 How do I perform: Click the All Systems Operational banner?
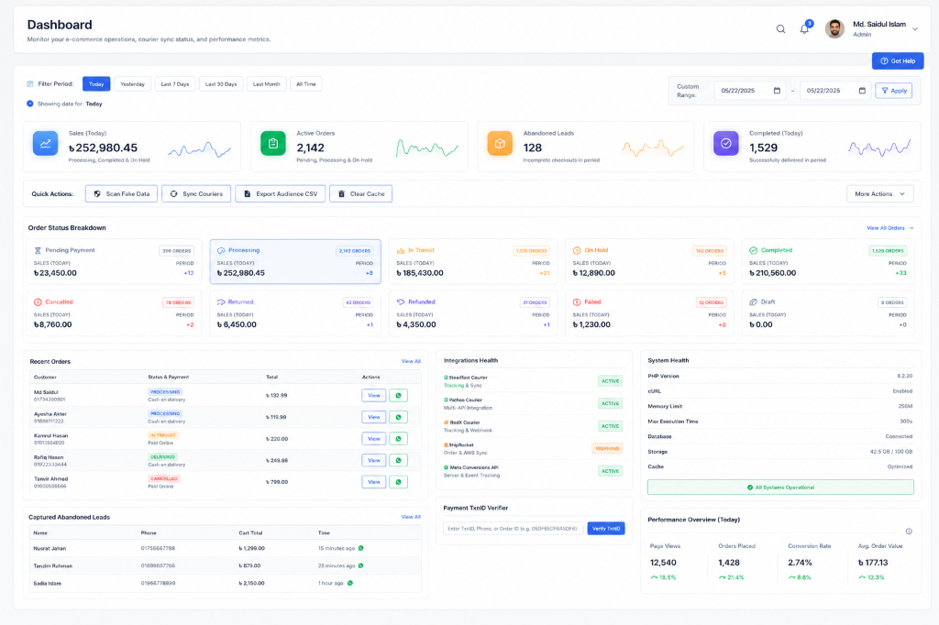pos(780,488)
